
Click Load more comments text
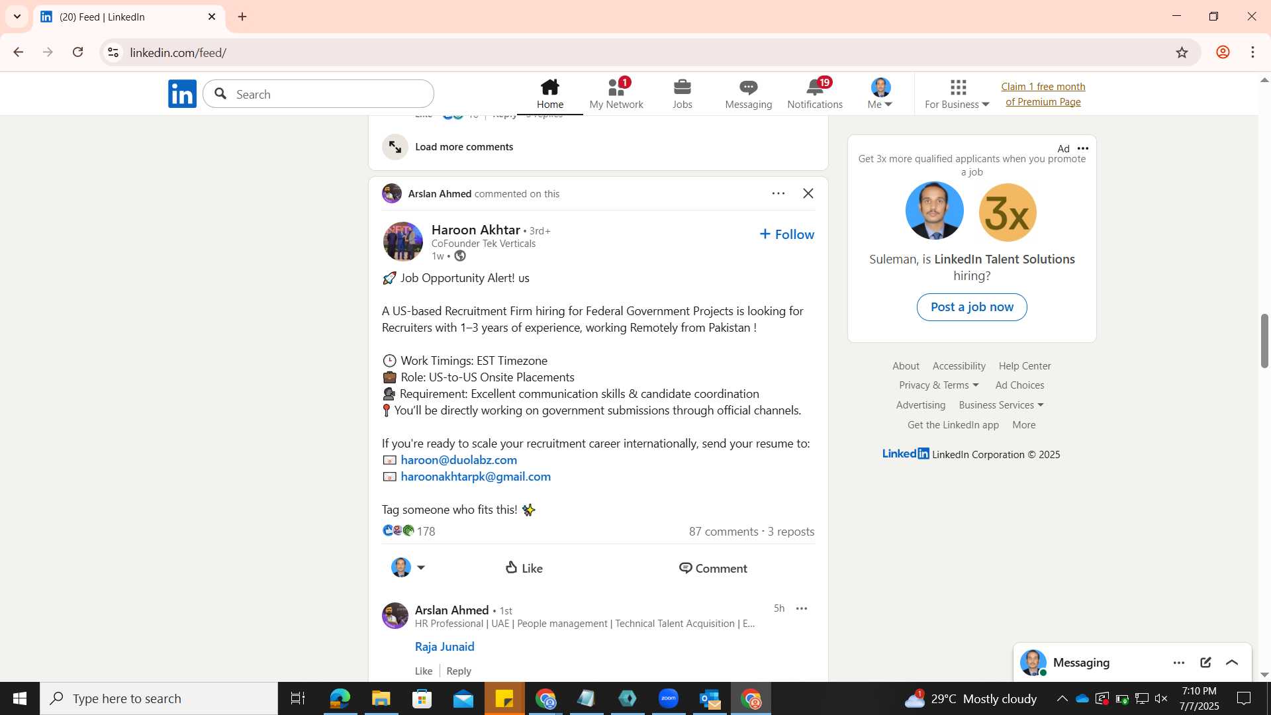464,147
